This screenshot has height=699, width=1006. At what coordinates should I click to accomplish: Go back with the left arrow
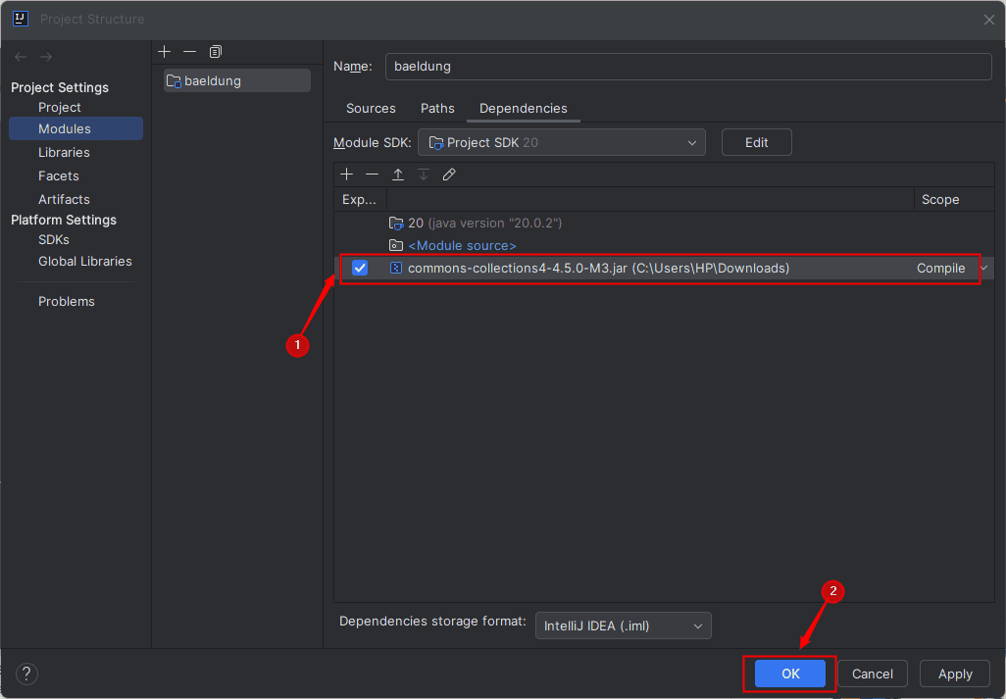(x=21, y=57)
